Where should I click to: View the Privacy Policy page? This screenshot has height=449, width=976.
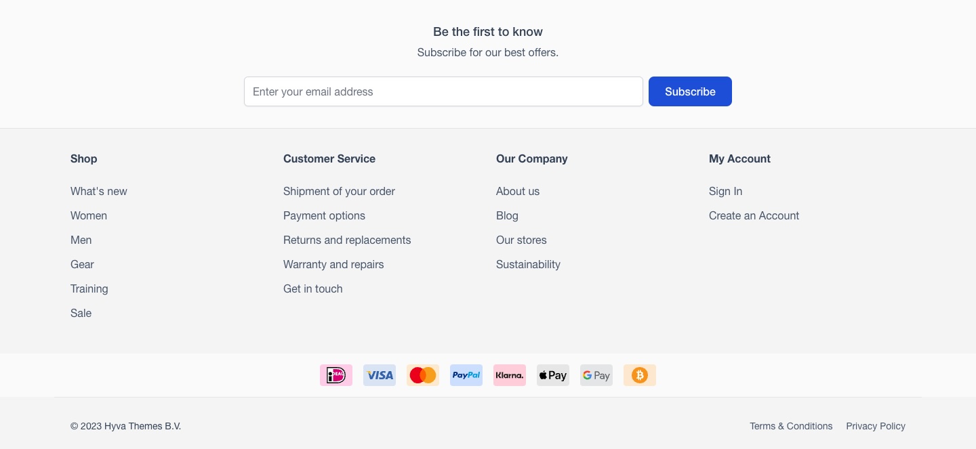click(876, 426)
